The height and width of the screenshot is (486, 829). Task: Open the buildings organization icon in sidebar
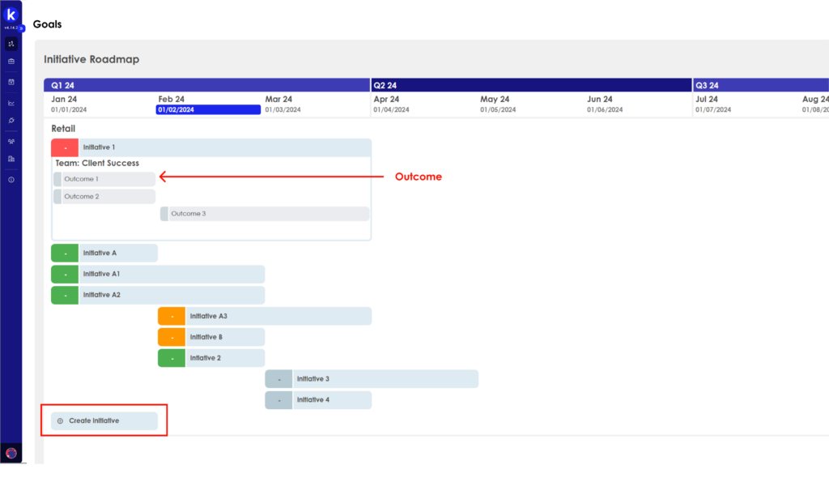(11, 159)
